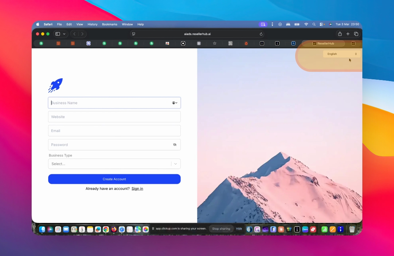Viewport: 394px width, 256px height.
Task: Open the History menu
Action: 92,25
